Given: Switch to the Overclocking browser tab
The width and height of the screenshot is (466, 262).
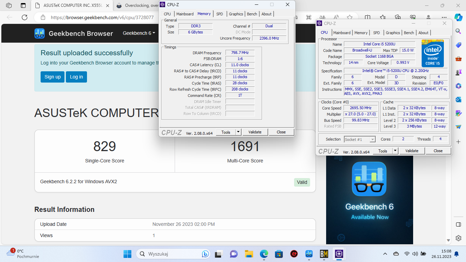Looking at the screenshot, I should pos(136,5).
